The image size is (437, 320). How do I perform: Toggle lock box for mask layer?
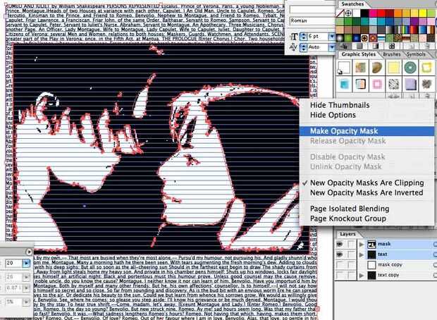pyautogui.click(x=351, y=244)
